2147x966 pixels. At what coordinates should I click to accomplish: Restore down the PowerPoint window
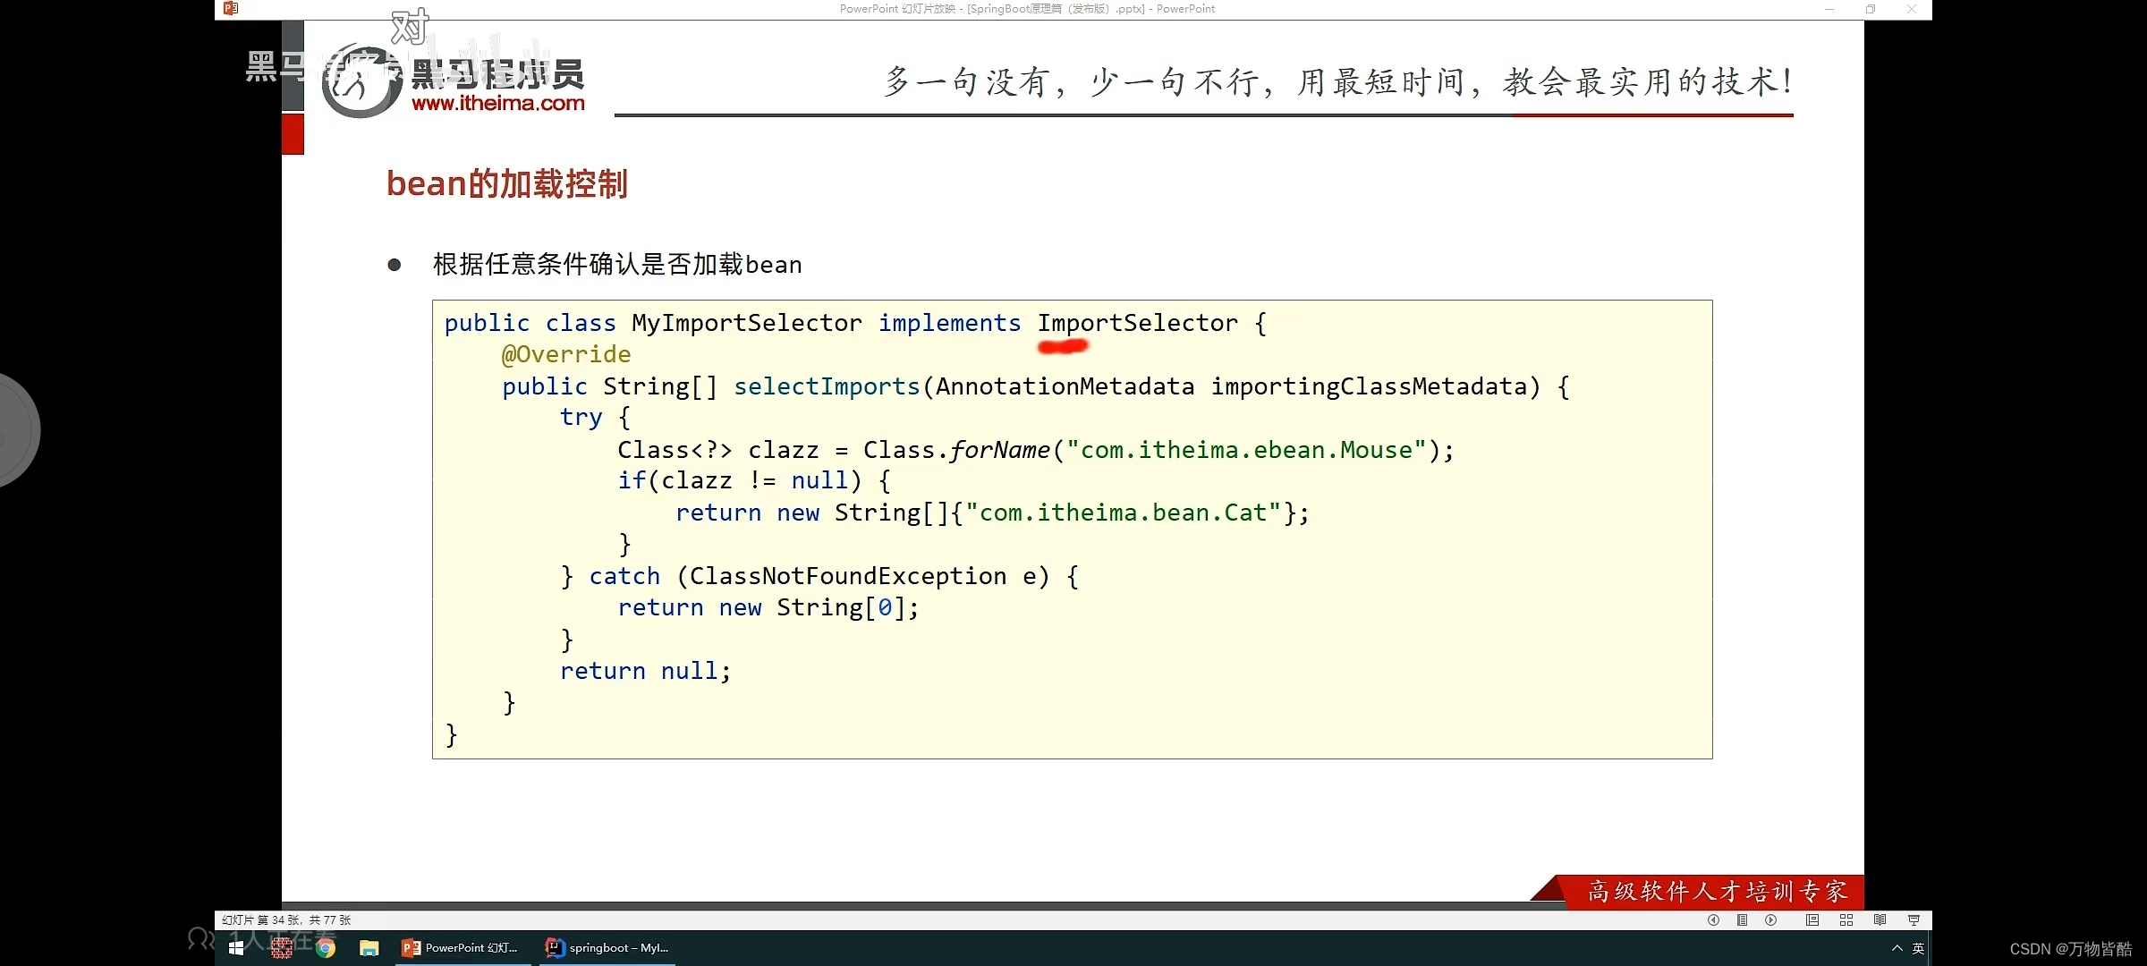[1871, 9]
